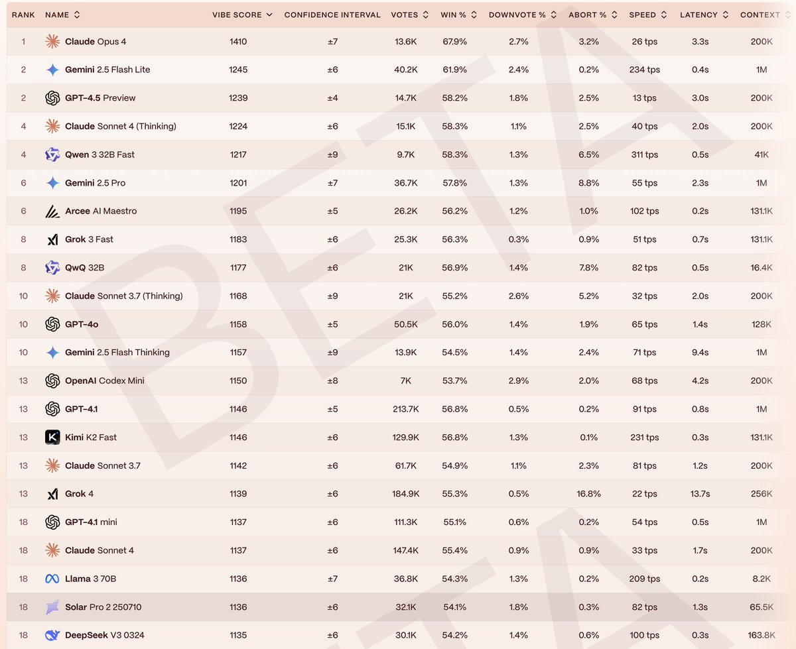Click the DeepSeek whale icon on the bottom row
The image size is (796, 649).
click(52, 634)
